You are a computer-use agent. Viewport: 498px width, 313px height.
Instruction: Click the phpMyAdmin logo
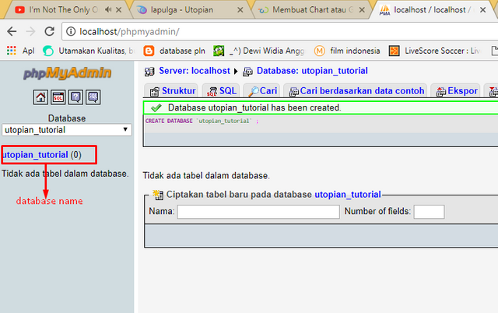click(67, 72)
